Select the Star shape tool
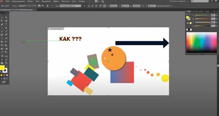The height and width of the screenshot is (116, 219). (x=6, y=28)
